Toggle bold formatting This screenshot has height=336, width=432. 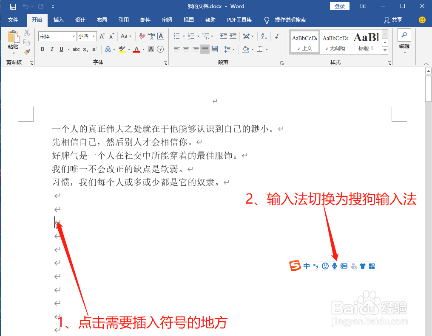42,49
